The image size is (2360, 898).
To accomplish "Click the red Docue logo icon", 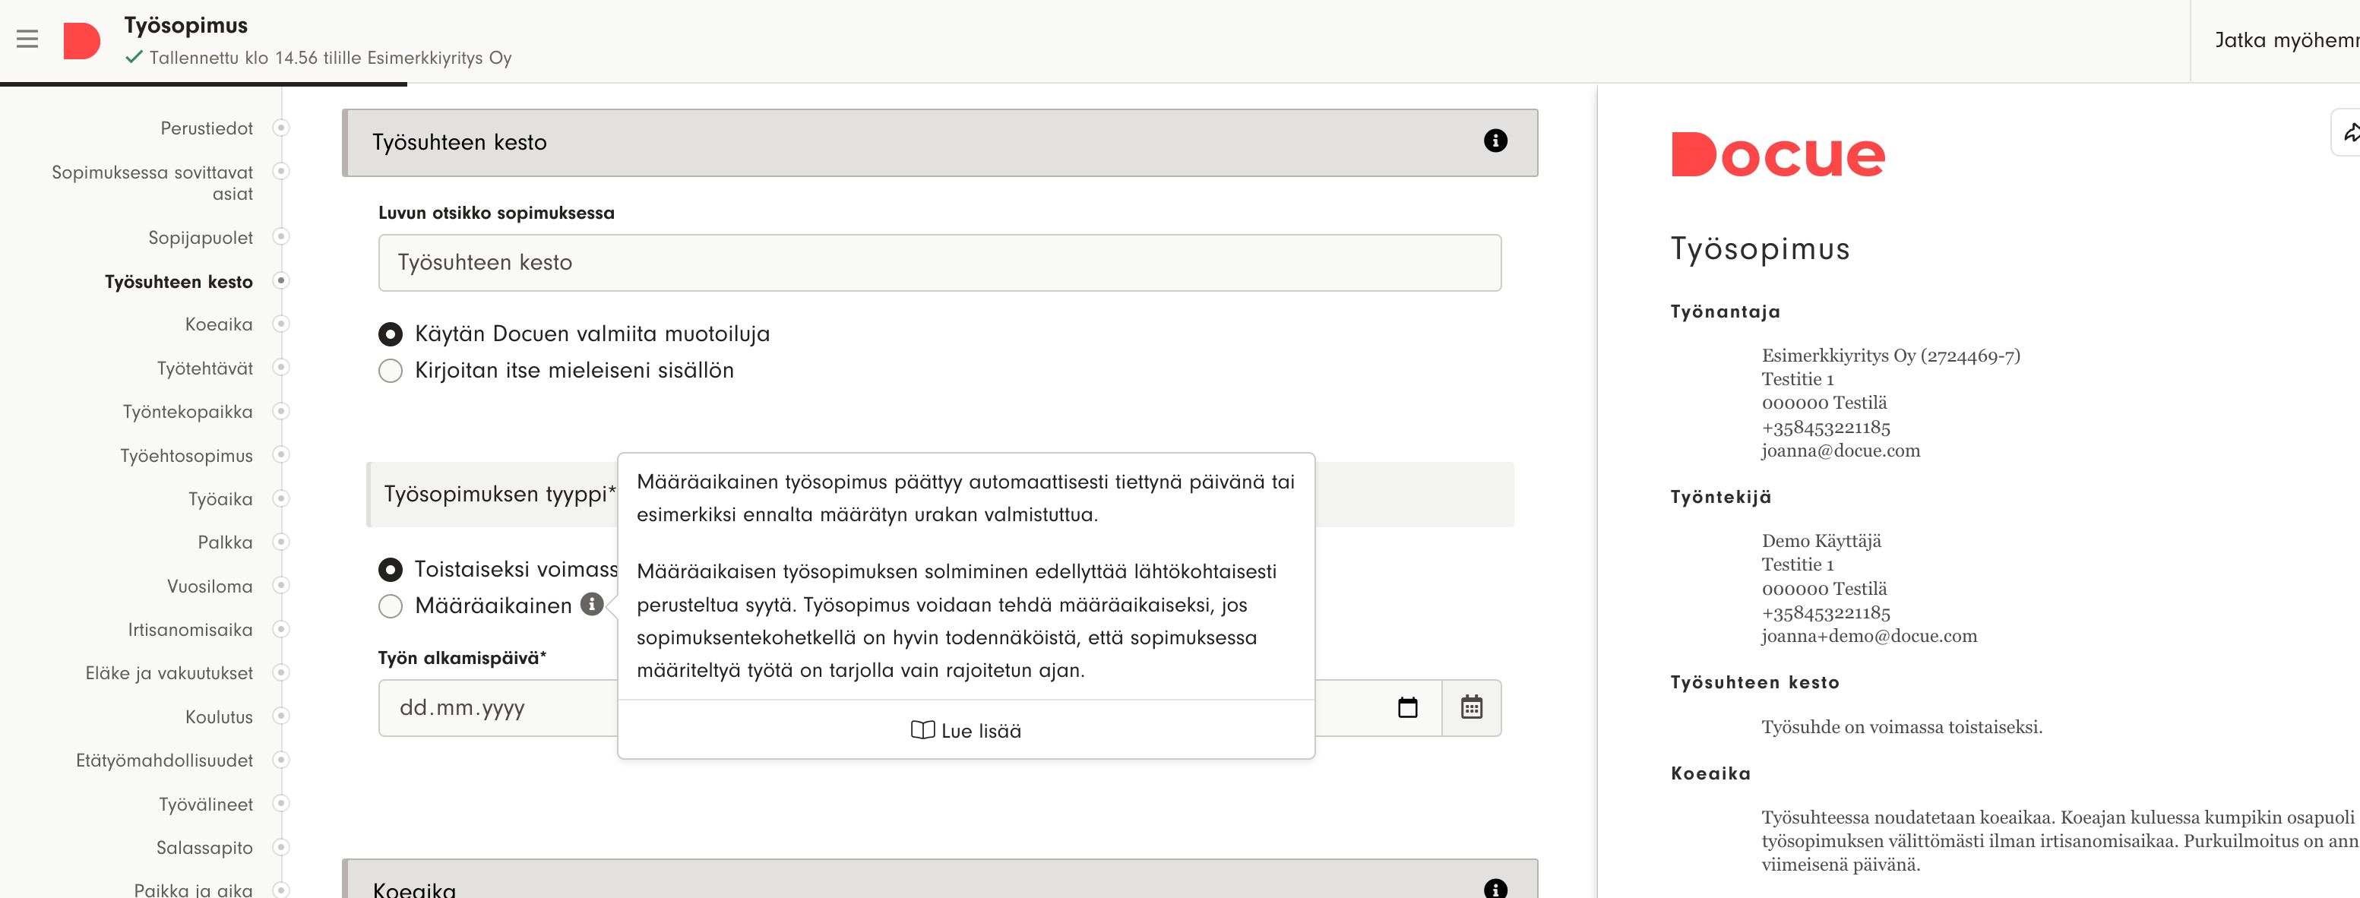I will tap(81, 40).
